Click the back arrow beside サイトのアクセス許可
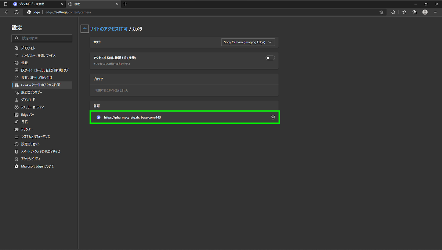Image resolution: width=442 pixels, height=250 pixels. click(84, 29)
